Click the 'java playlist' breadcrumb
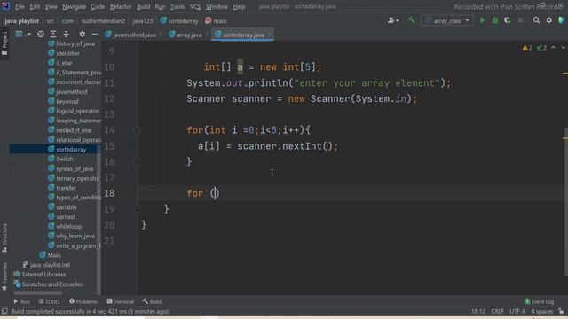The width and height of the screenshot is (568, 319). click(x=21, y=21)
